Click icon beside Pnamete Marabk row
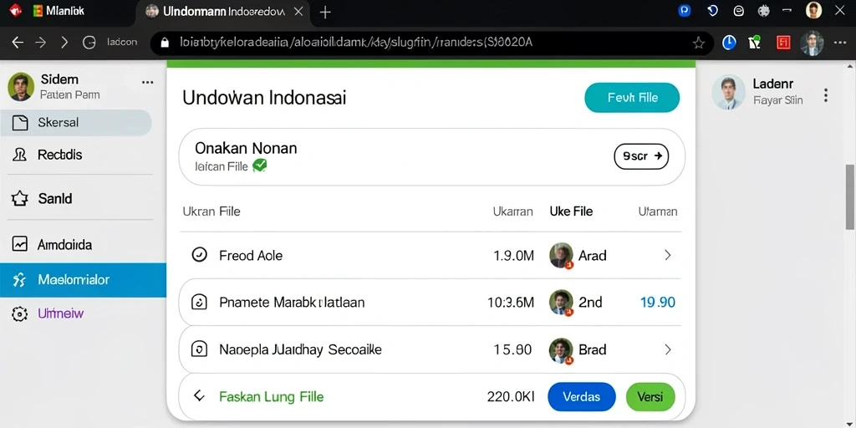 (x=199, y=302)
